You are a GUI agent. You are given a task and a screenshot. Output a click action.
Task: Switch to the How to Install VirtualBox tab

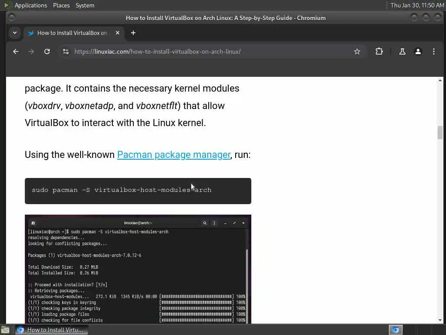pos(74,33)
